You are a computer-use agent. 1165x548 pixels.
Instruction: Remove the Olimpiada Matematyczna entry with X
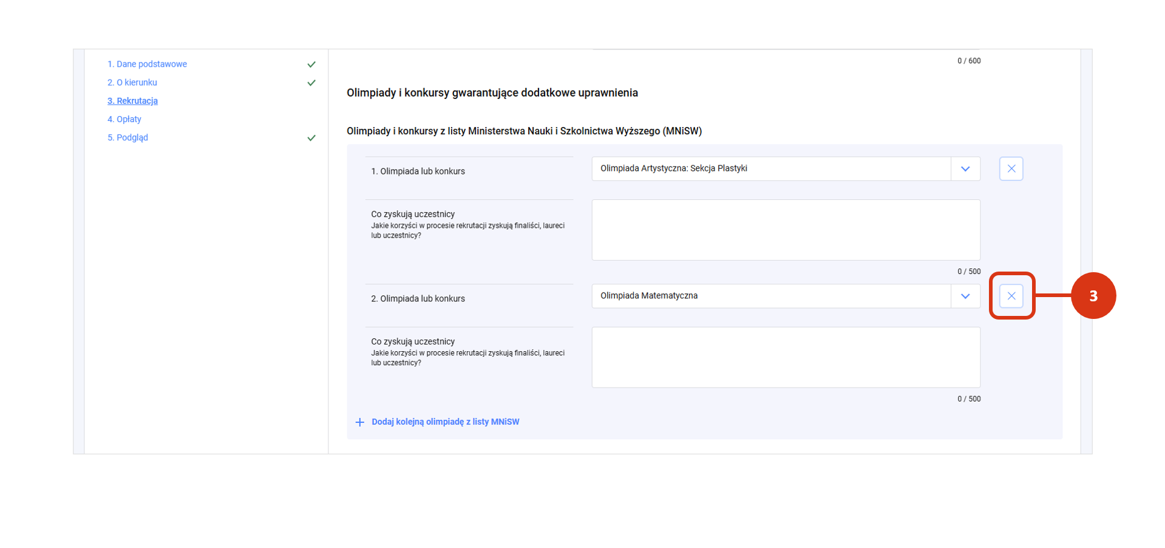click(1011, 296)
